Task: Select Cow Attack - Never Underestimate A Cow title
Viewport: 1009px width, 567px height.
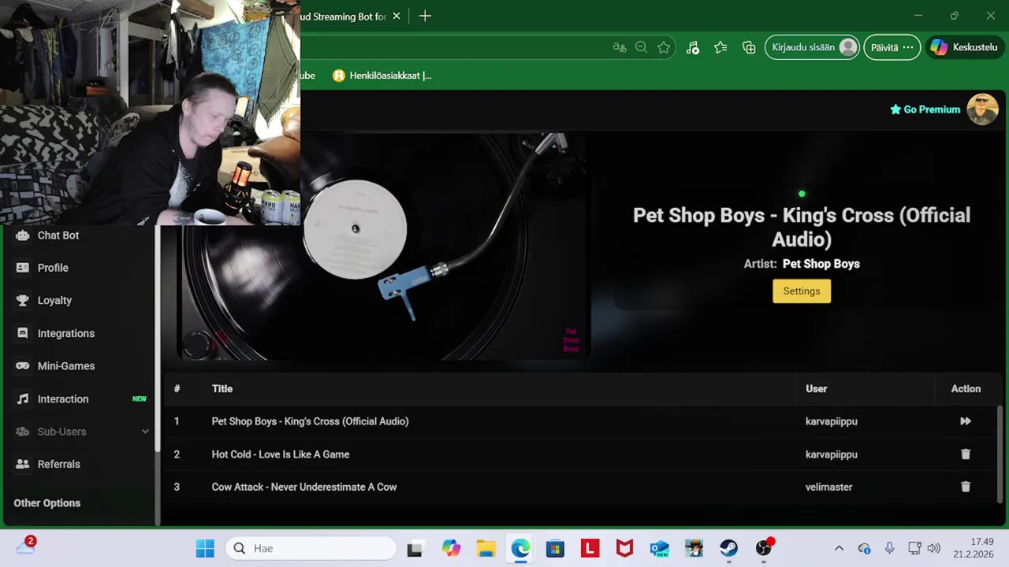Action: [x=304, y=487]
